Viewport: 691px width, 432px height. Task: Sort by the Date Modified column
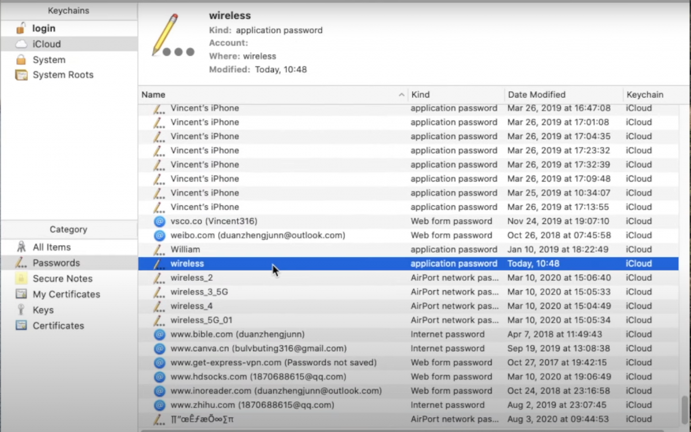point(536,94)
